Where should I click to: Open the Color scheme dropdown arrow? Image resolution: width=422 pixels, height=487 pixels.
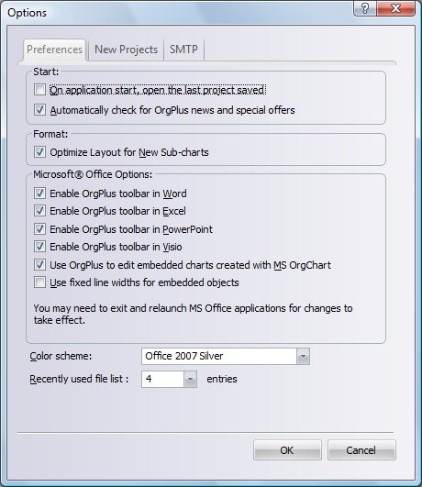point(303,356)
